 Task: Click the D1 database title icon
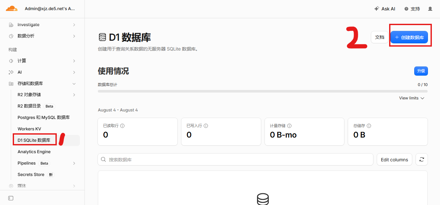click(x=102, y=37)
